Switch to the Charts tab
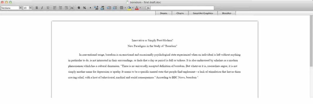Viewport: 313px width, 104px height. coord(180,13)
